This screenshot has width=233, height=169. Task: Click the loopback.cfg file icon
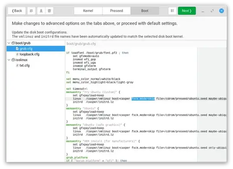click(17, 54)
